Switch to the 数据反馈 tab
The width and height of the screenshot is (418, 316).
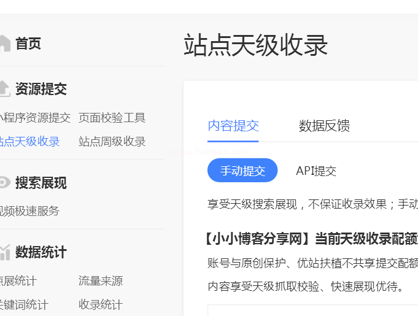coord(324,126)
